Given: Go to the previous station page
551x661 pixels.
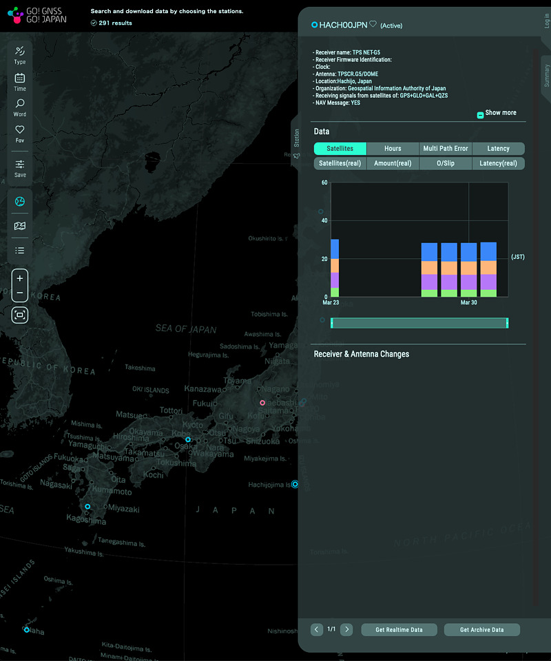Looking at the screenshot, I should click(x=317, y=629).
